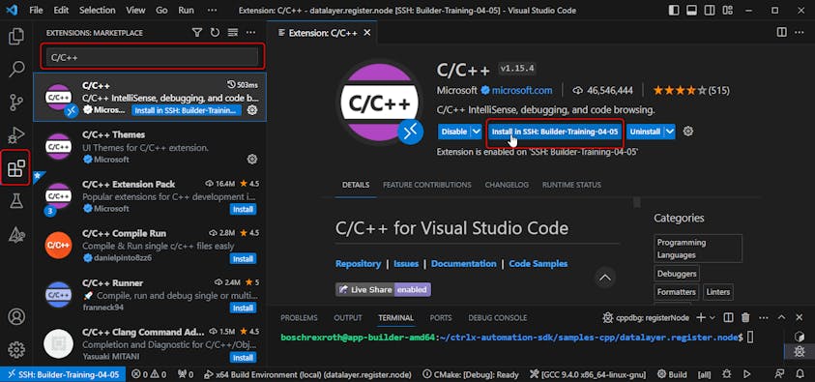This screenshot has width=815, height=382.
Task: Switch to the Ports panel tab
Action: coord(441,317)
